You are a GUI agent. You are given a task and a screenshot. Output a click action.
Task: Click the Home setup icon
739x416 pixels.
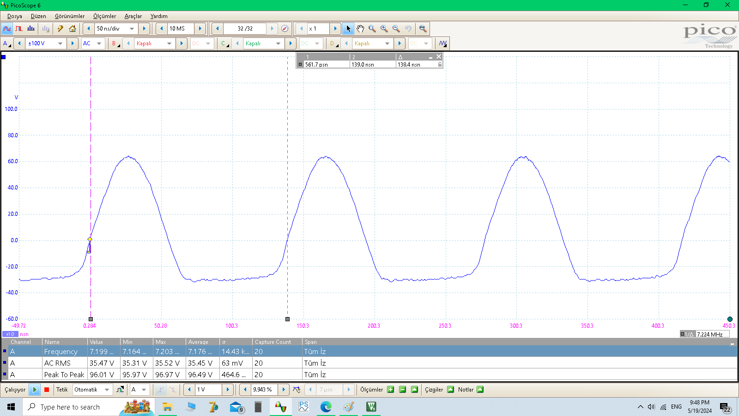[x=73, y=29]
